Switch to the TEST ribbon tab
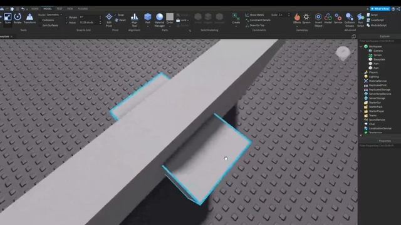Viewport: 401px width, 225px height. click(60, 9)
